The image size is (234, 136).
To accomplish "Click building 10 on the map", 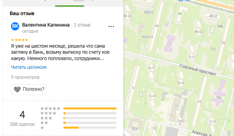I will 200,102.
